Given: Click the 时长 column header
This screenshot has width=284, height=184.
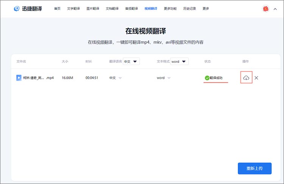Looking at the screenshot, I should (x=89, y=61).
